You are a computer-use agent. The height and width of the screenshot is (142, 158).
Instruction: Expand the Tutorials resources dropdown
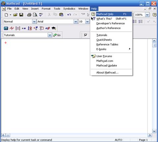click(x=50, y=35)
